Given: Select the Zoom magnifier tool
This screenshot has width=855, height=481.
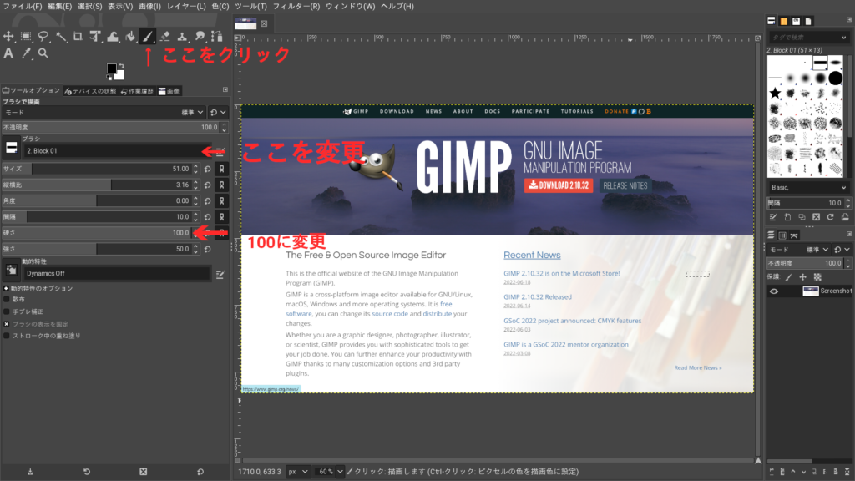Looking at the screenshot, I should (43, 53).
